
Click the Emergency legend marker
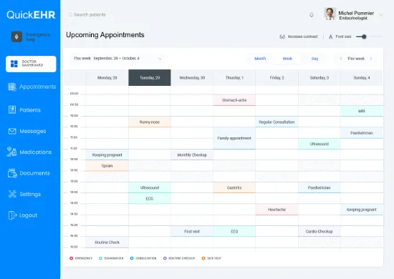pyautogui.click(x=71, y=258)
